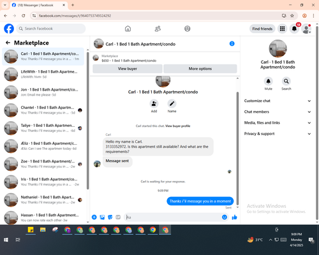319x255 pixels.
Task: Open the Zoe conversation
Action: pos(43,164)
